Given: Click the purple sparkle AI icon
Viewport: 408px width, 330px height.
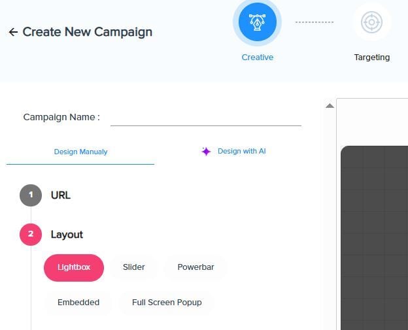Looking at the screenshot, I should tap(206, 152).
